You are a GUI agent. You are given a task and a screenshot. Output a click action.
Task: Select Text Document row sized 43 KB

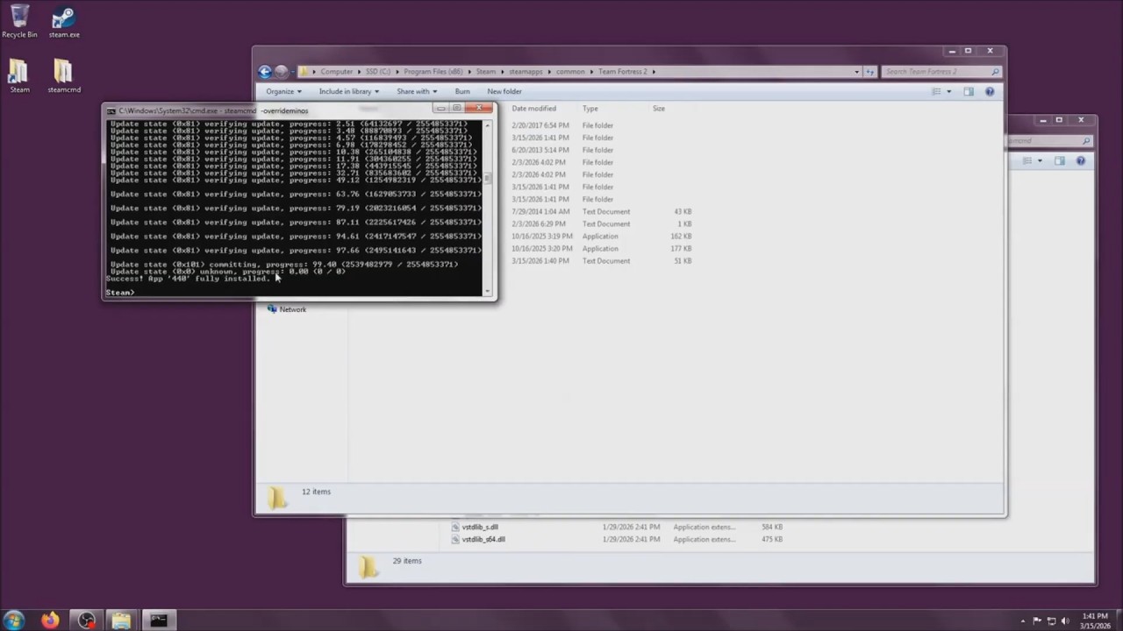(x=602, y=211)
